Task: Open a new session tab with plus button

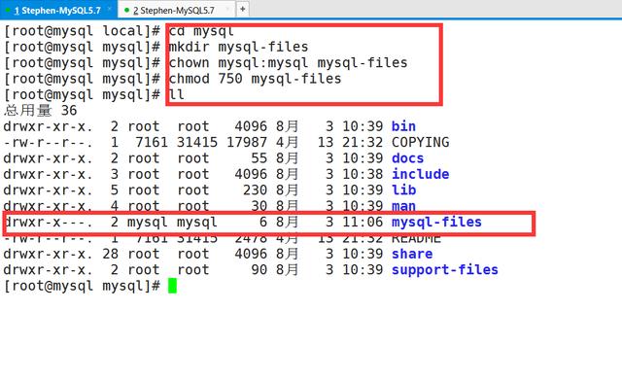Action: [242, 9]
